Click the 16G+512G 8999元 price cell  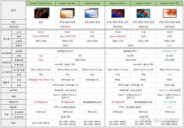(41, 123)
